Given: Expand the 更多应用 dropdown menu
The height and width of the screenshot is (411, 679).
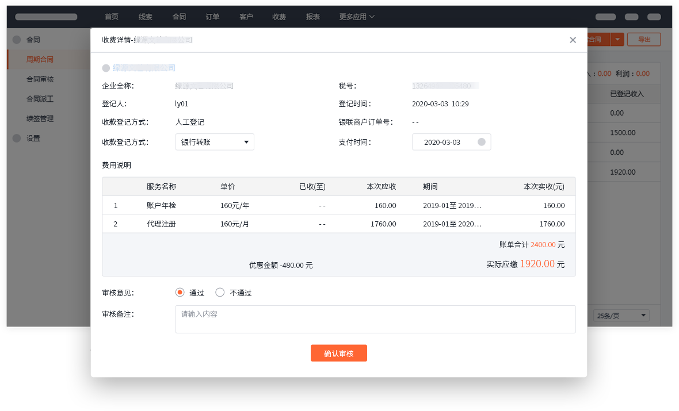Looking at the screenshot, I should point(357,17).
